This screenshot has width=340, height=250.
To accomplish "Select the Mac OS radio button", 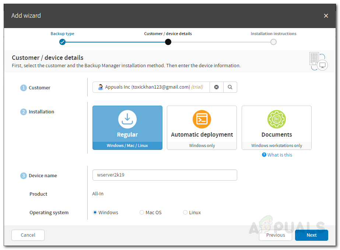I will point(141,212).
